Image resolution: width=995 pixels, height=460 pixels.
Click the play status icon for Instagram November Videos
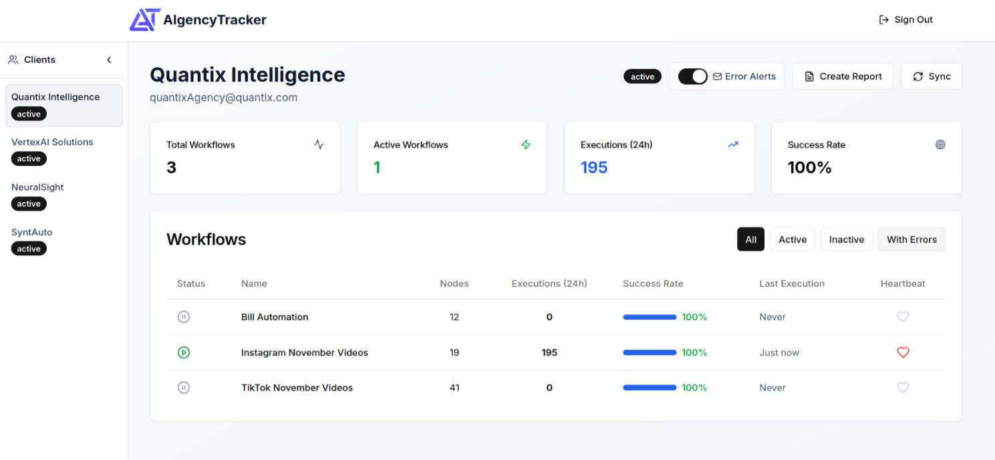pos(184,352)
